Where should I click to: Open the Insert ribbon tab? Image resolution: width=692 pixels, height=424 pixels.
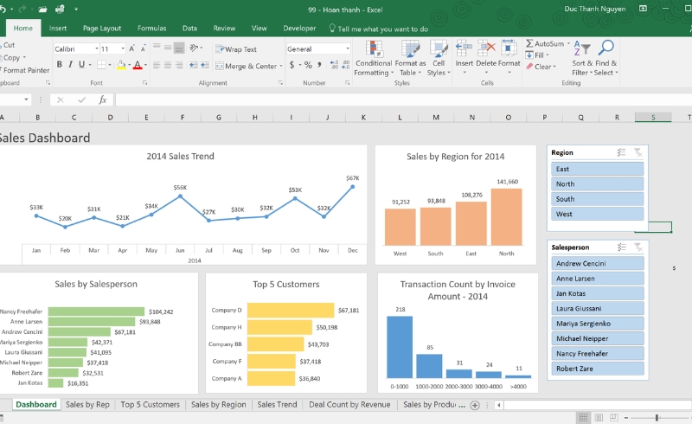click(x=58, y=29)
